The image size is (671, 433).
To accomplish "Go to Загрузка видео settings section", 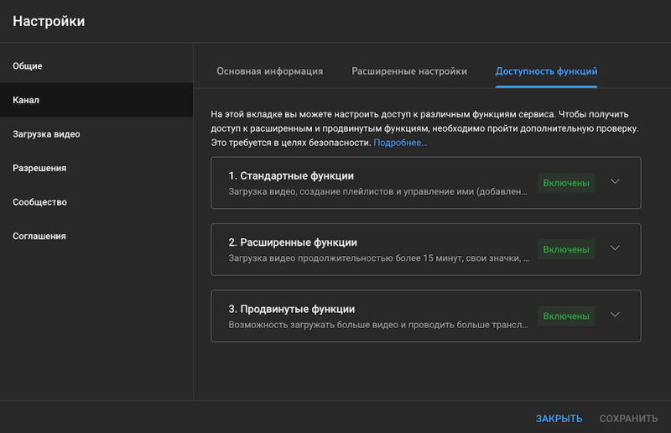I will tap(46, 134).
